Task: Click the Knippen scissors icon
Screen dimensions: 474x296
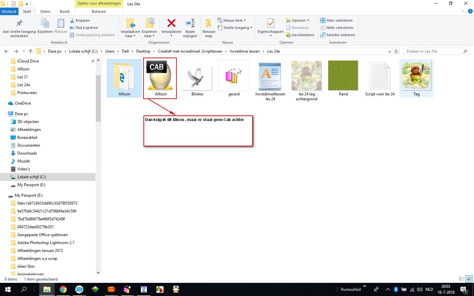Action: pos(72,20)
